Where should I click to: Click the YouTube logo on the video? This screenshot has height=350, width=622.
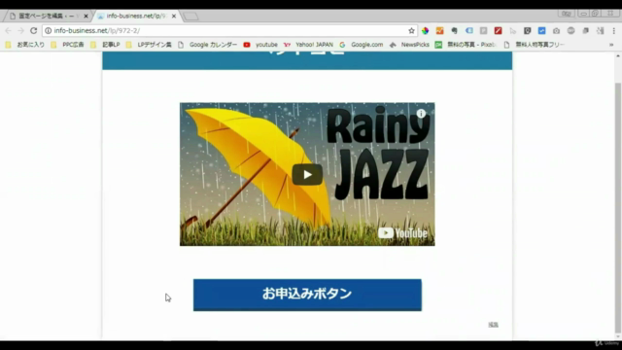point(402,233)
